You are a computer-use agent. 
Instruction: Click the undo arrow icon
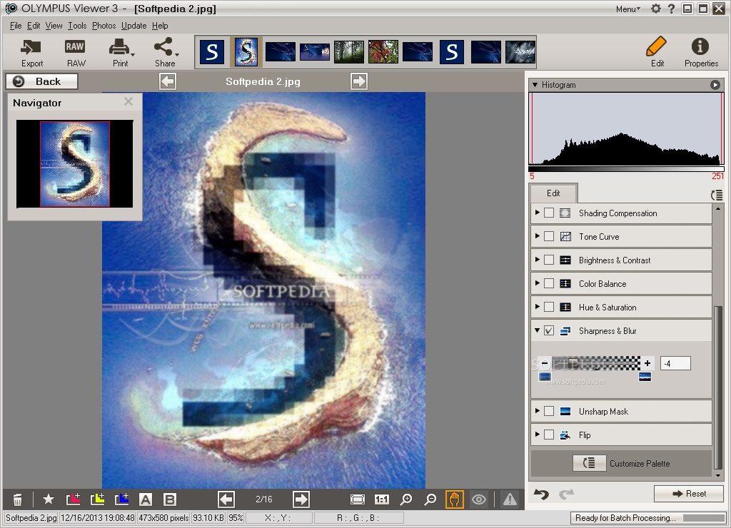pyautogui.click(x=542, y=494)
